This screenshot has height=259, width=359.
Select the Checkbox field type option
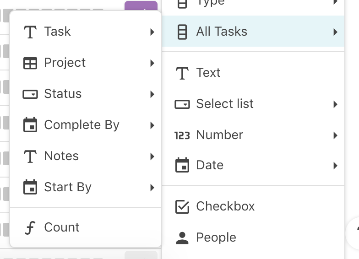click(x=253, y=206)
